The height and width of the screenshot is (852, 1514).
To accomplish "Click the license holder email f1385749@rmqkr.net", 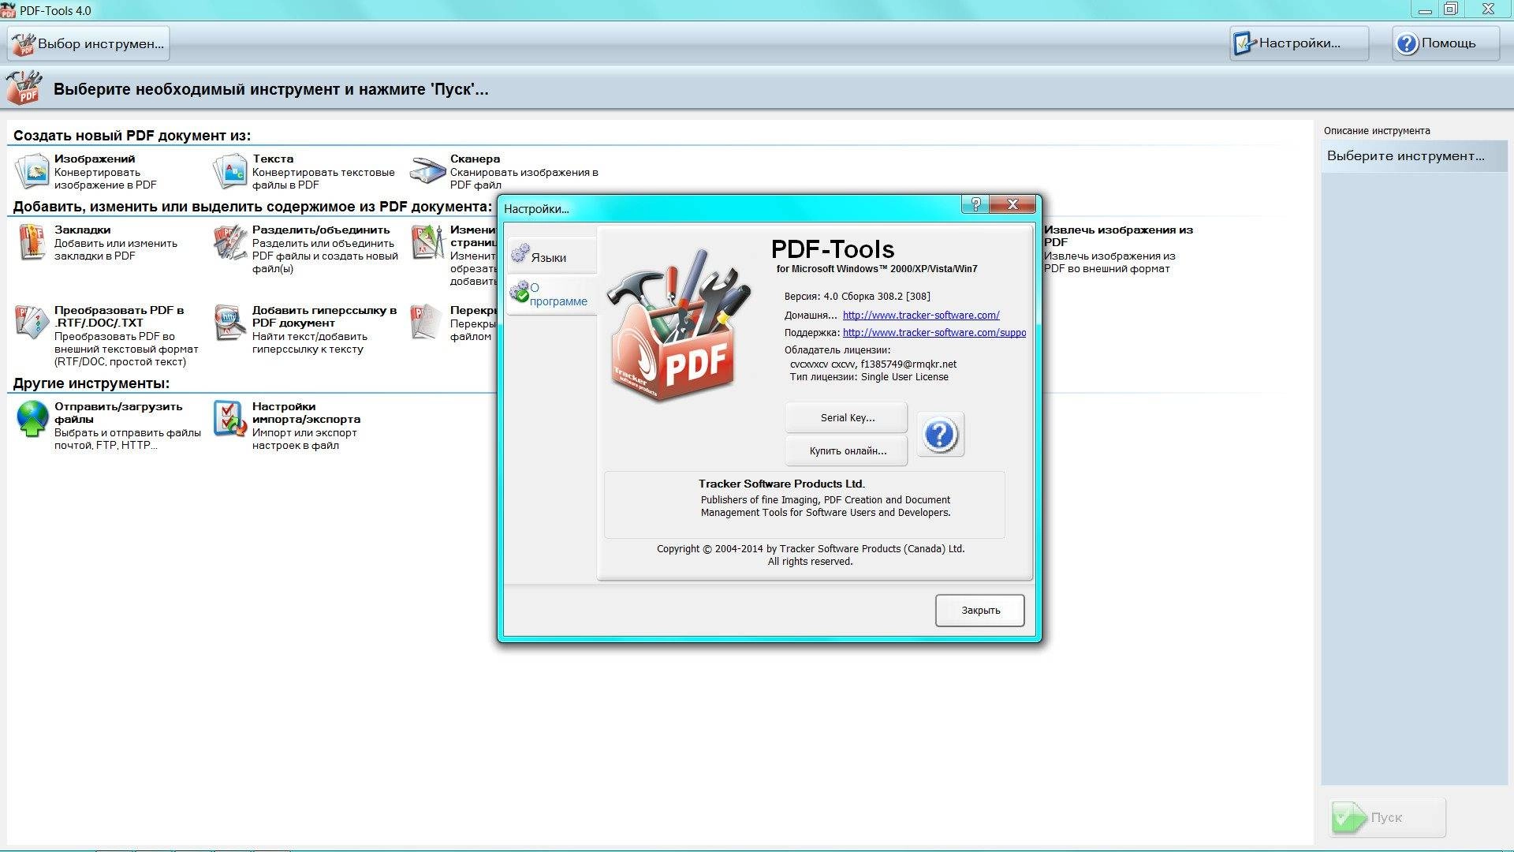I will click(x=908, y=364).
